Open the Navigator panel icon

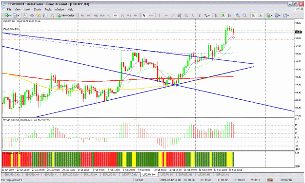tap(39, 15)
